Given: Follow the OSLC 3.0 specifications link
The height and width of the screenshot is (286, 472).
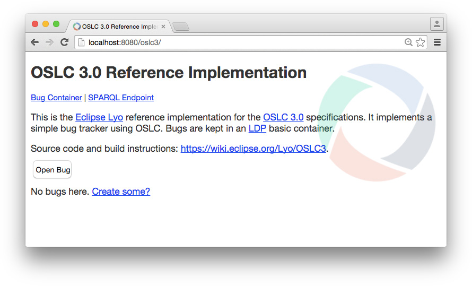Looking at the screenshot, I should click(283, 117).
